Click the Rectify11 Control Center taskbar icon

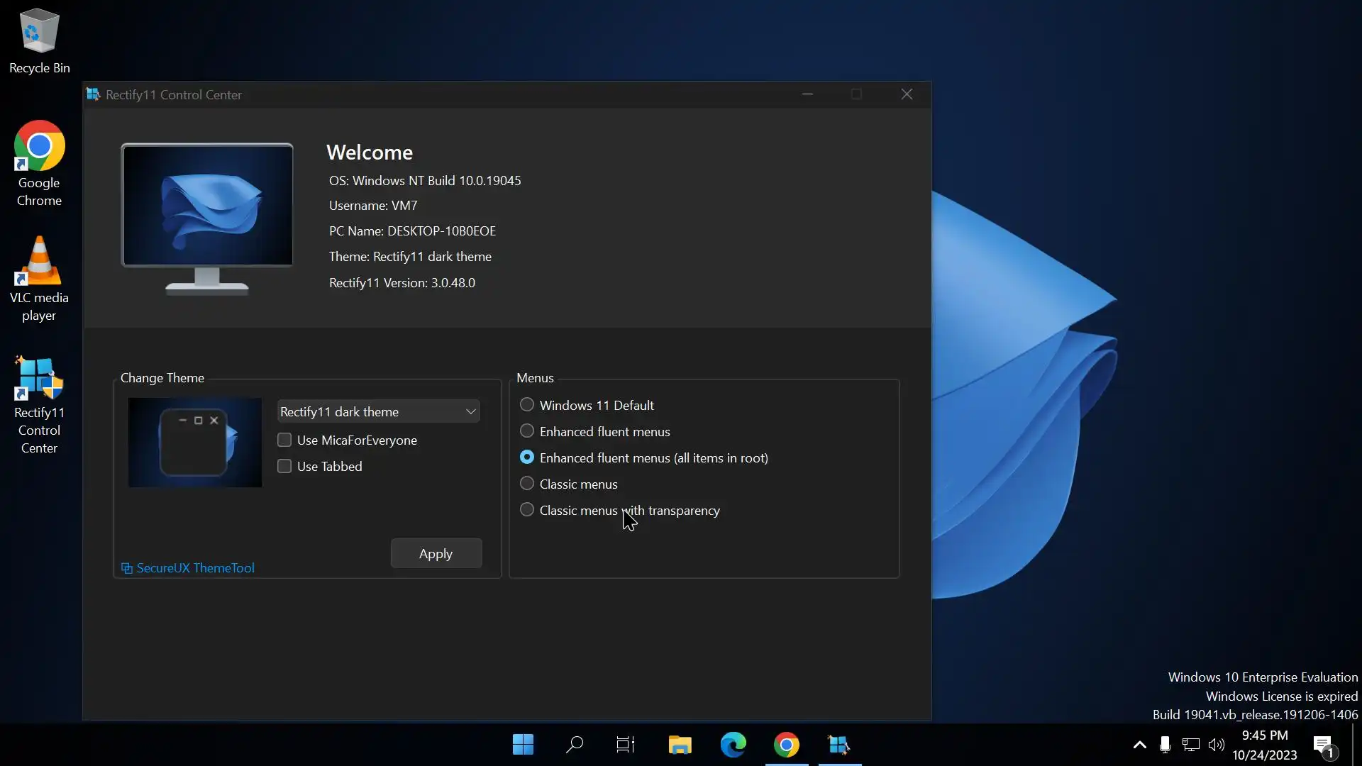click(x=839, y=745)
